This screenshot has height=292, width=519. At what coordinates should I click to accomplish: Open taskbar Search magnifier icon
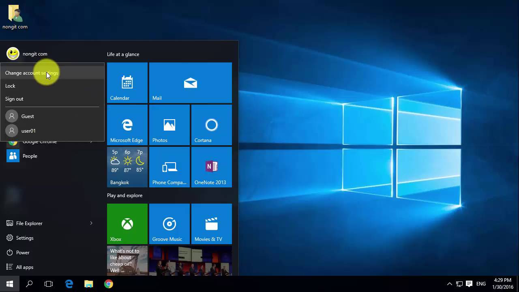[29, 284]
